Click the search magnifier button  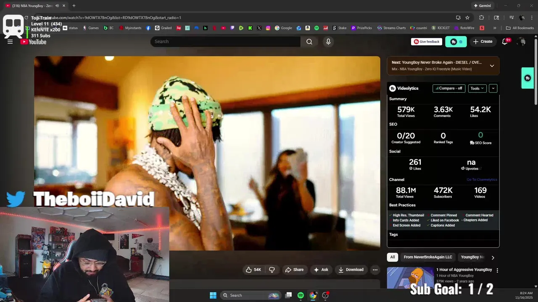(x=309, y=42)
